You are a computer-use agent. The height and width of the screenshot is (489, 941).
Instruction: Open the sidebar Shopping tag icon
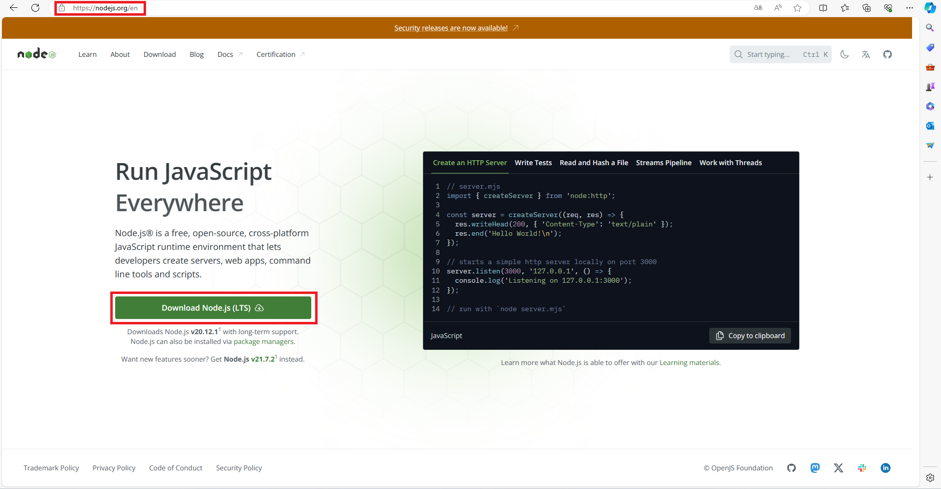pyautogui.click(x=930, y=48)
